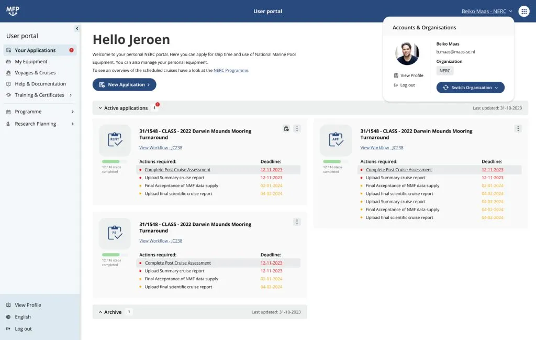The height and width of the screenshot is (340, 536).
Task: Click the Log out icon in account popup
Action: 396,85
